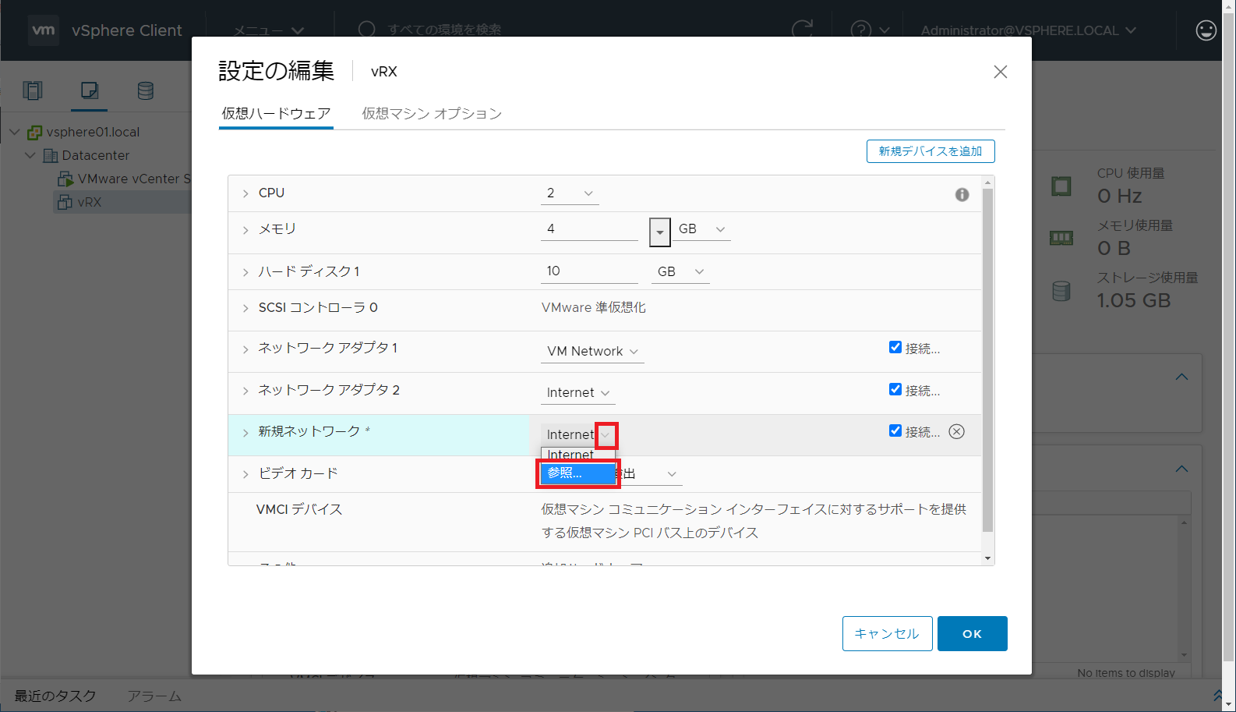Select VMware vCenter Server in the inventory tree
Viewport: 1236px width, 712px height.
[x=133, y=179]
